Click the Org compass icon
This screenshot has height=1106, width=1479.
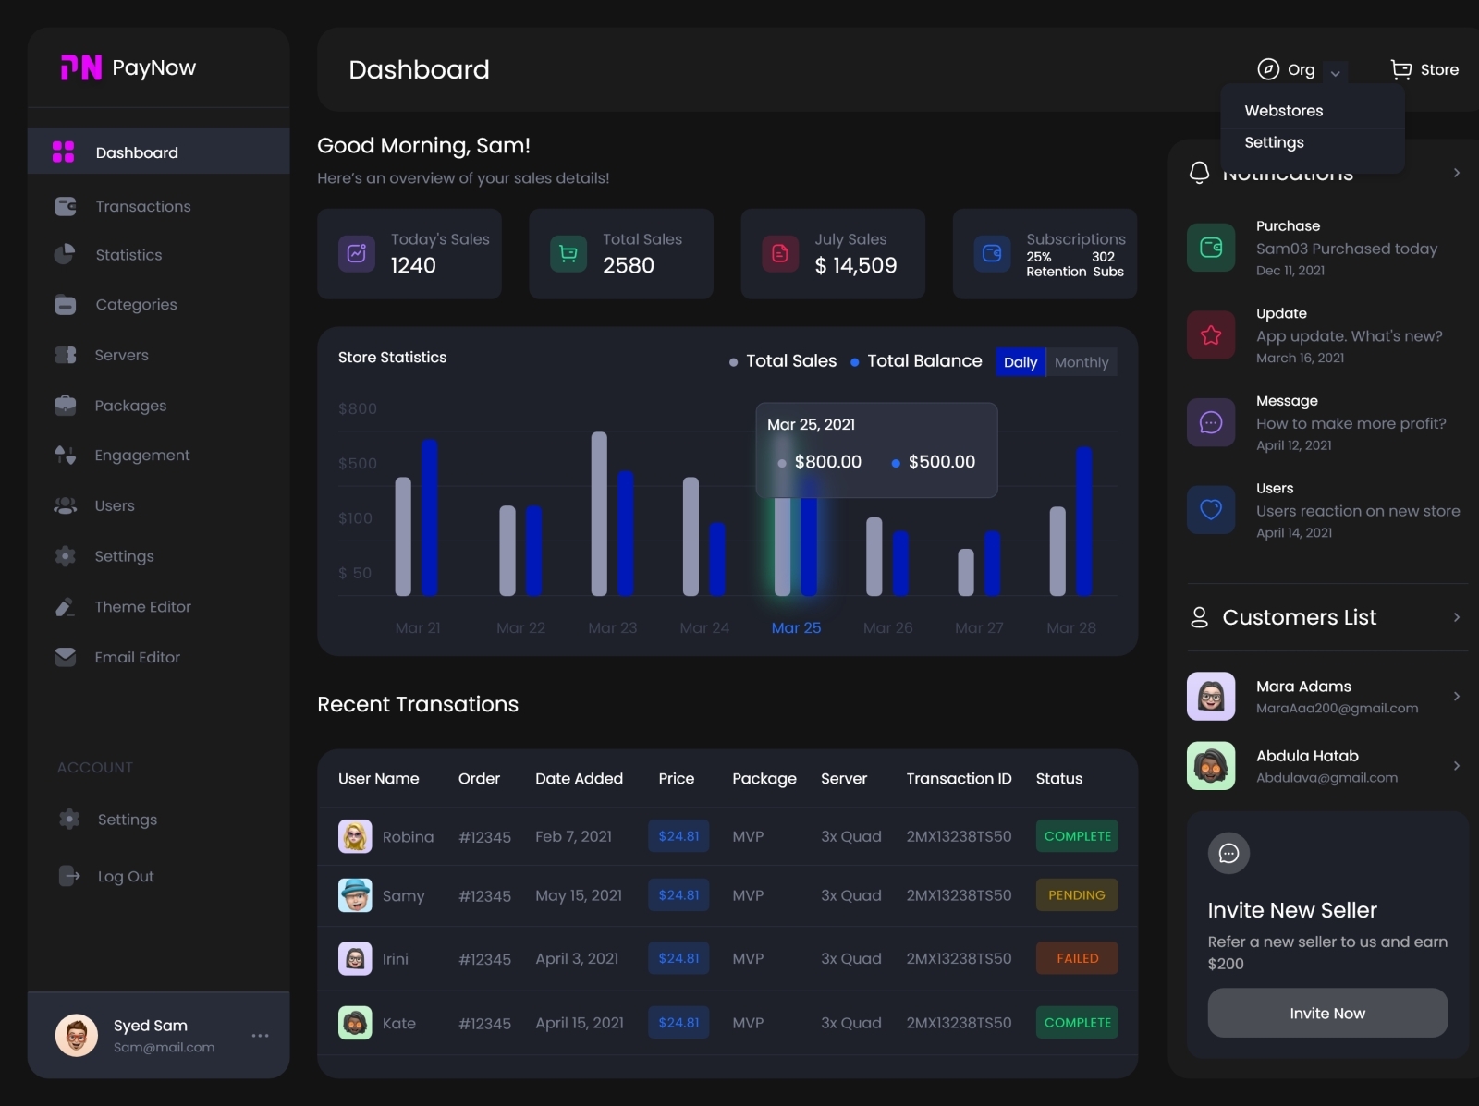click(1268, 69)
